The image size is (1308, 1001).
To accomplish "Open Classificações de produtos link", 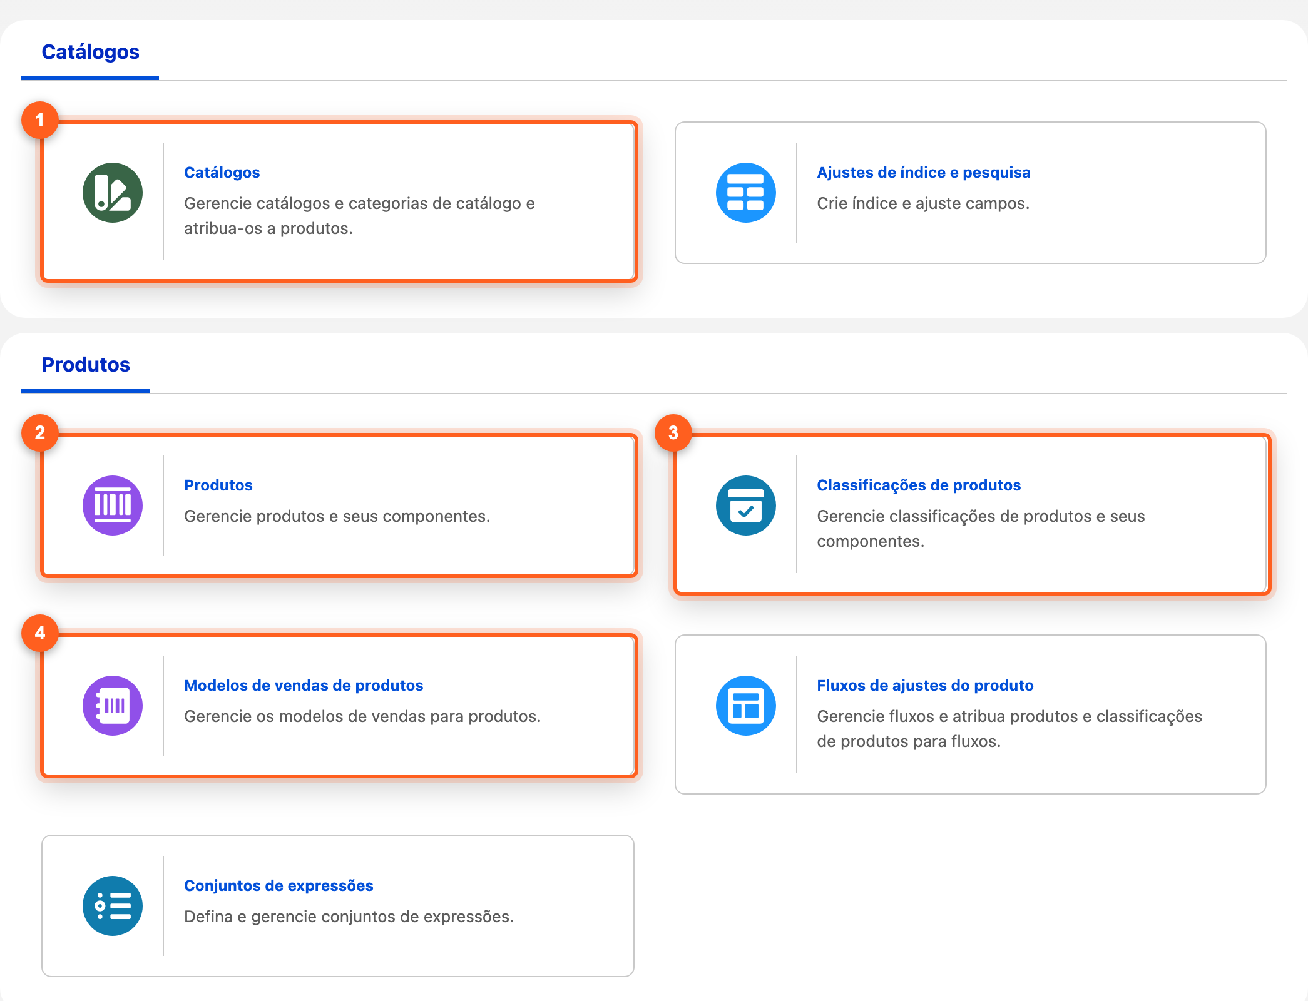I will 919,485.
